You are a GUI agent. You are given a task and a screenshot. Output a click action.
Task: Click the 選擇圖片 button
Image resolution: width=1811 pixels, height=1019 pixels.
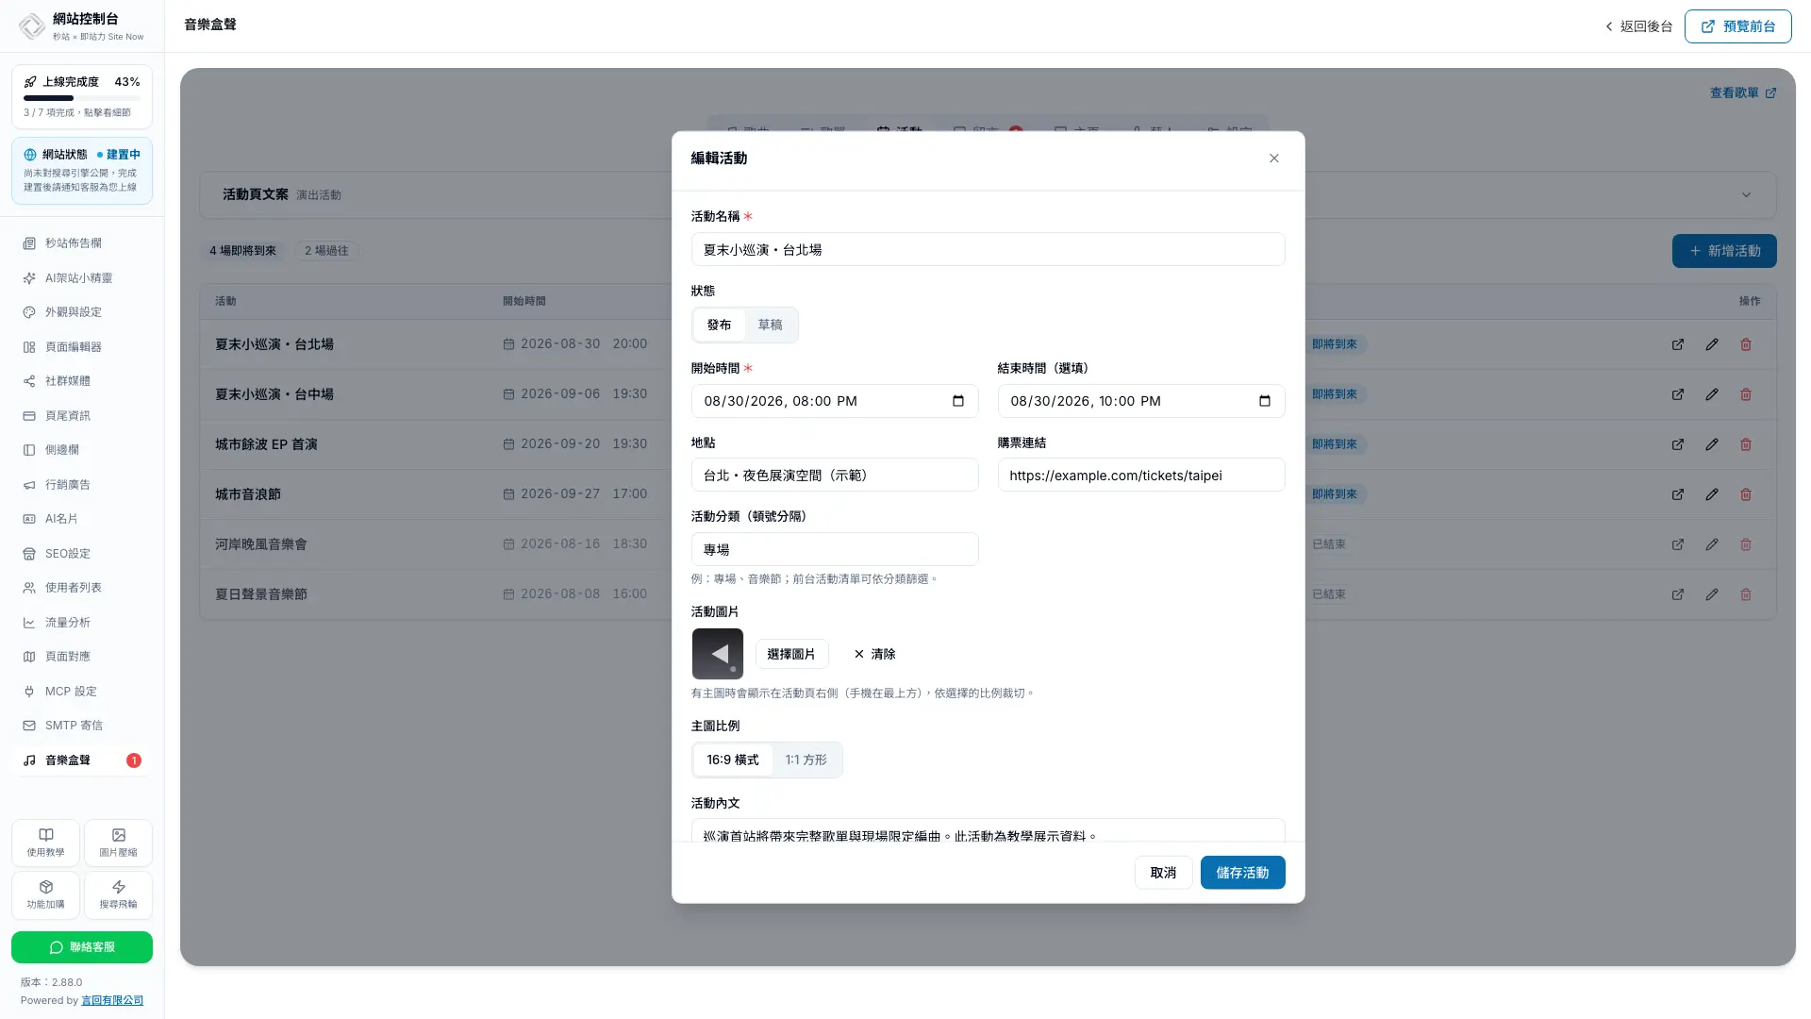[791, 654]
